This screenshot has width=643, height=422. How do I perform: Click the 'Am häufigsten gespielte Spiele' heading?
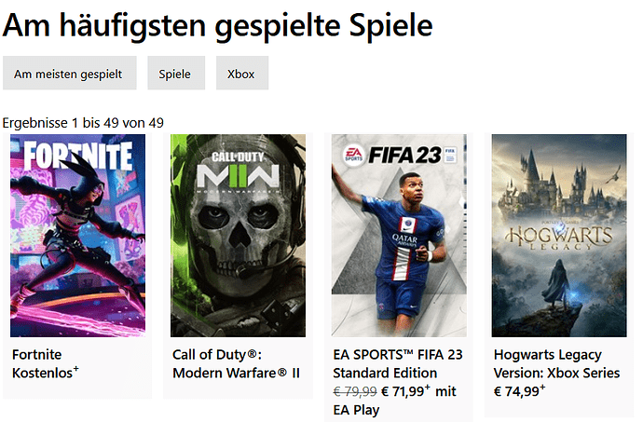(x=217, y=25)
